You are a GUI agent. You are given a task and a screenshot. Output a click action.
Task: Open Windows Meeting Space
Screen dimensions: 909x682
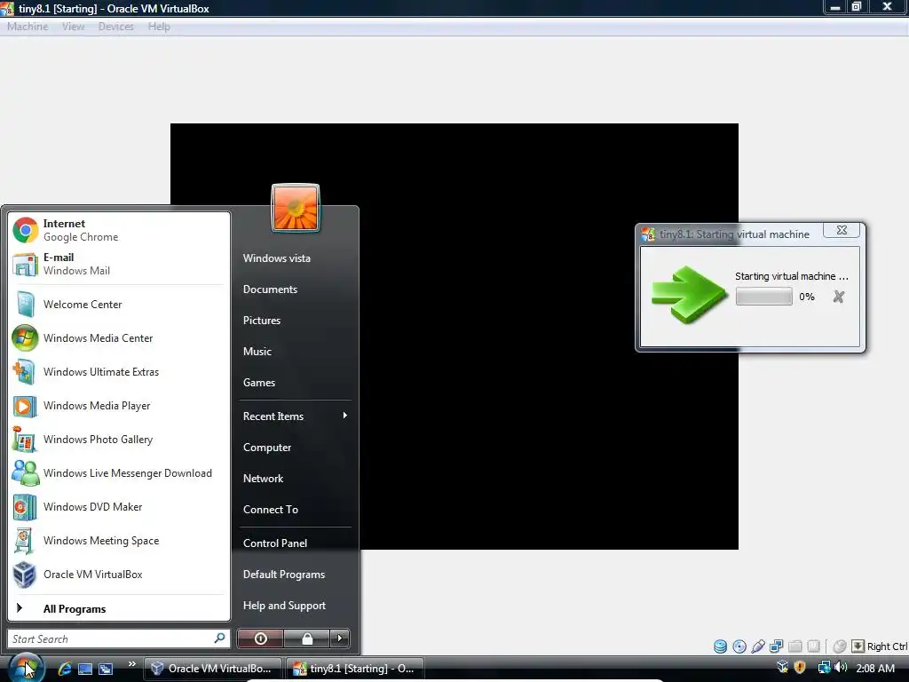tap(119, 541)
